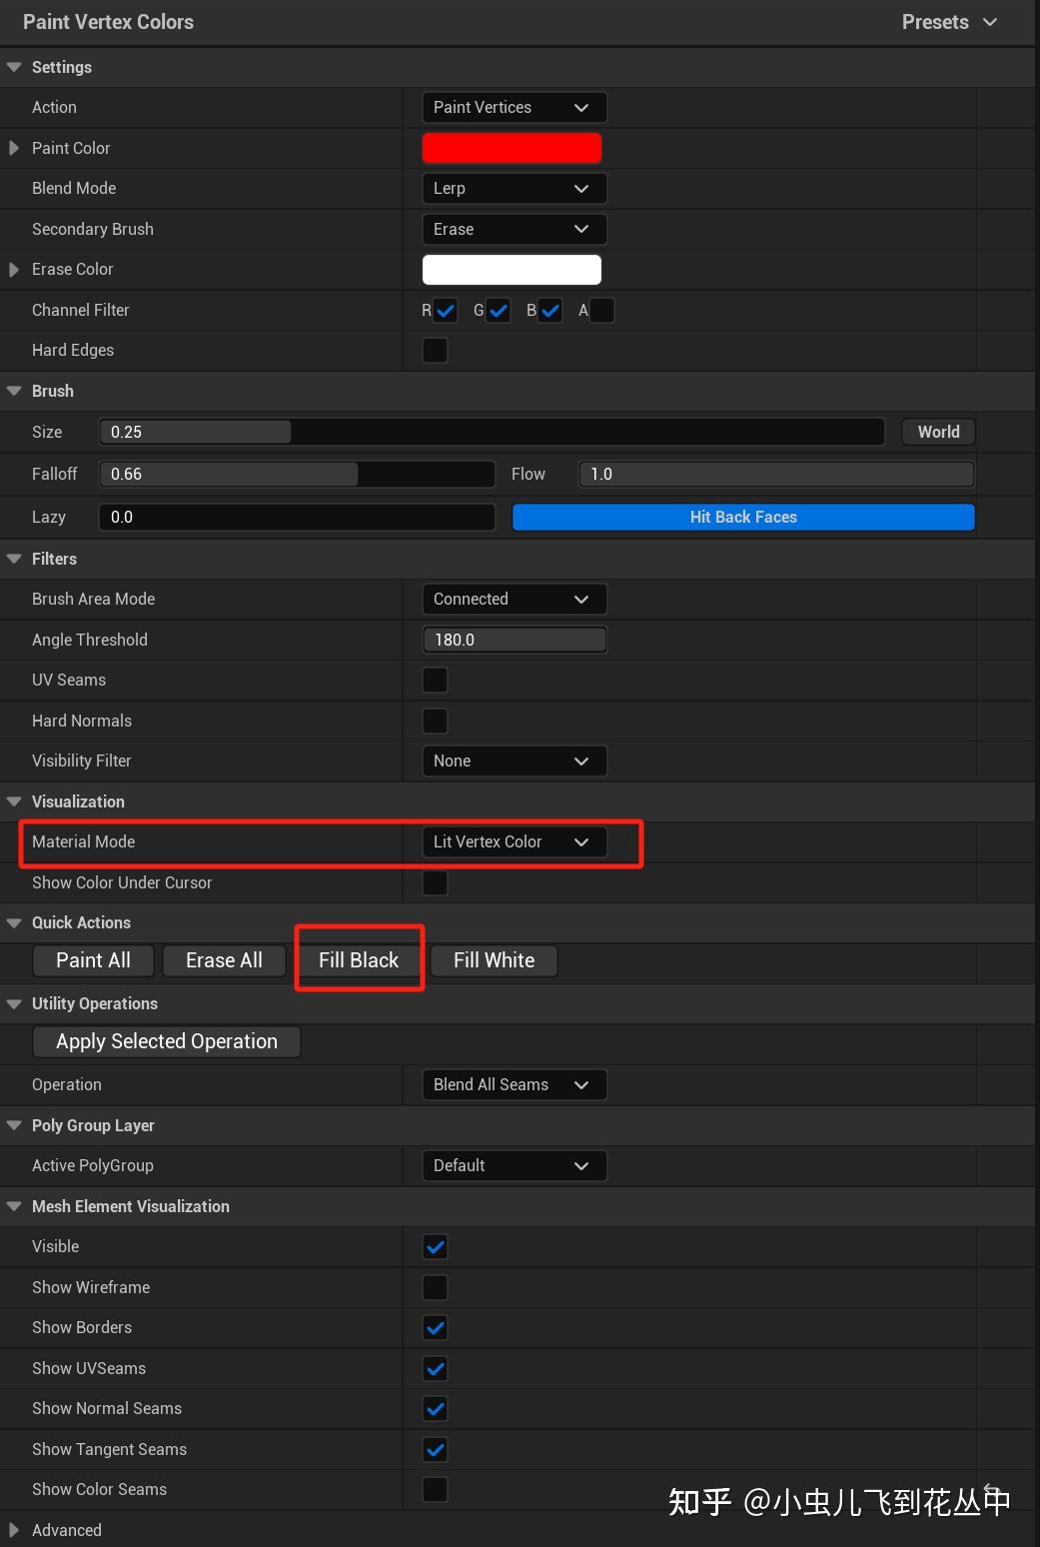Change the Blend Mode from Lerp
1040x1547 pixels.
(x=514, y=188)
